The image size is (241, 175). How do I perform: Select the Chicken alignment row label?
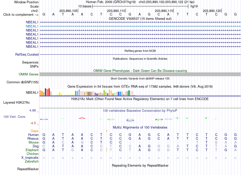[32, 154]
